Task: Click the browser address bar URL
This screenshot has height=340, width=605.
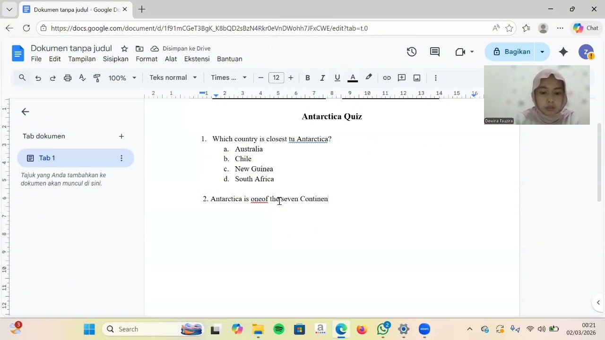Action: point(209,28)
